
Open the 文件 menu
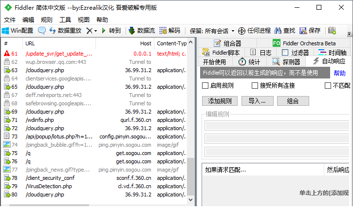coord(10,20)
